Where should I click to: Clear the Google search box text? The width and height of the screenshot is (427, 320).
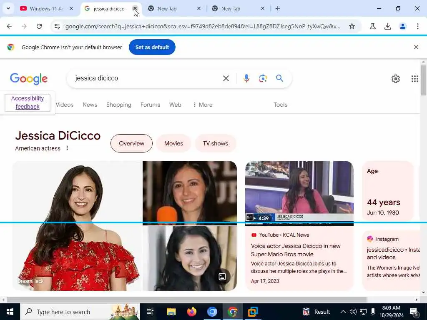(x=226, y=78)
